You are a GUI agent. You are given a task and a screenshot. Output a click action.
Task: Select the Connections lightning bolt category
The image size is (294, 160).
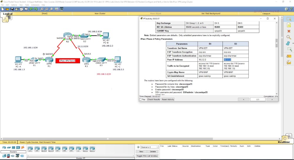coord(23,147)
